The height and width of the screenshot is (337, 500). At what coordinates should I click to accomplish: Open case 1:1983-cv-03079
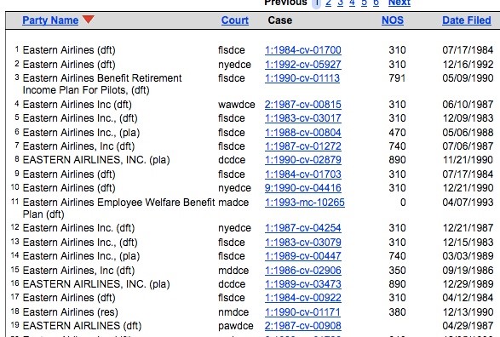(x=303, y=243)
